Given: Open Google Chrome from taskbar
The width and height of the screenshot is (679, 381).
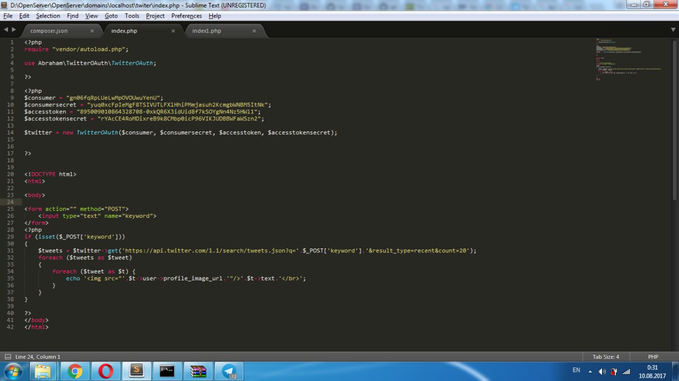Looking at the screenshot, I should click(75, 371).
